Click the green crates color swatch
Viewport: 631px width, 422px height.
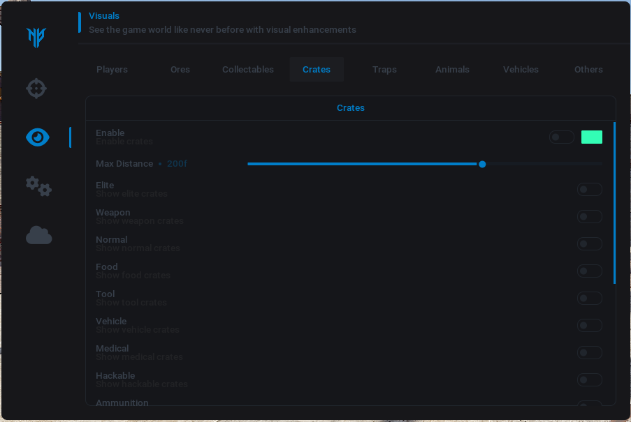(x=591, y=137)
